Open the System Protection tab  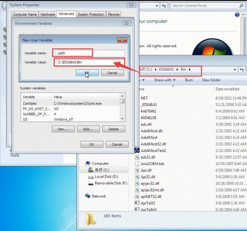pyautogui.click(x=91, y=14)
